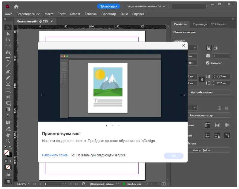
Task: Open page size preset dropdown
Action: point(195,48)
